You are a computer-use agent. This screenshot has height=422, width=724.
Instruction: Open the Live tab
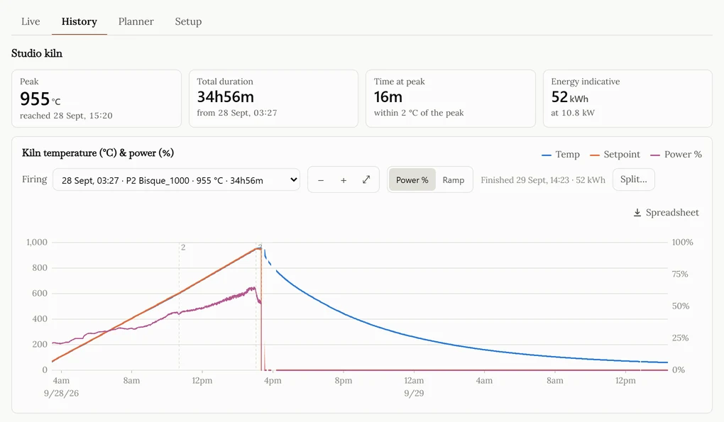31,22
